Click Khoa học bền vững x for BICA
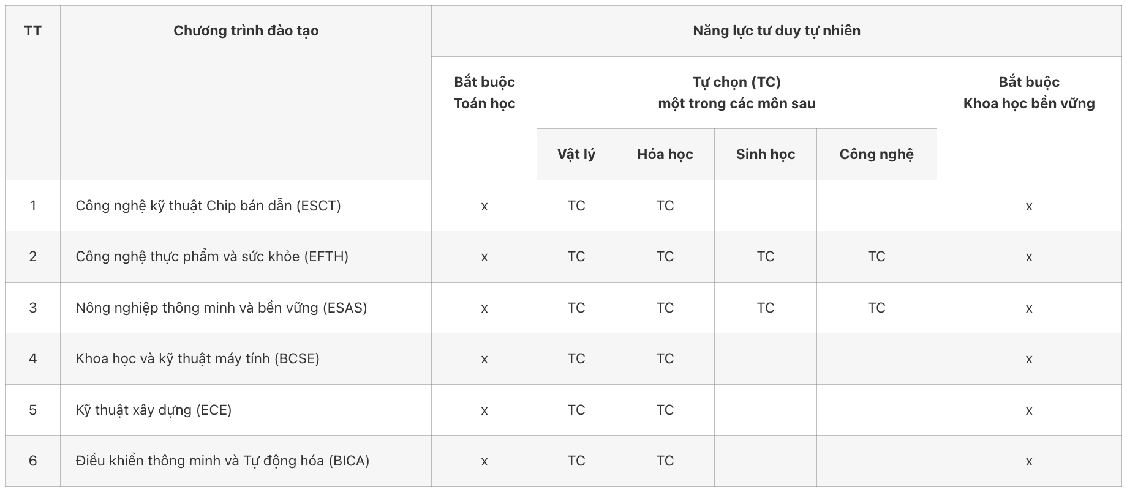 (1028, 461)
